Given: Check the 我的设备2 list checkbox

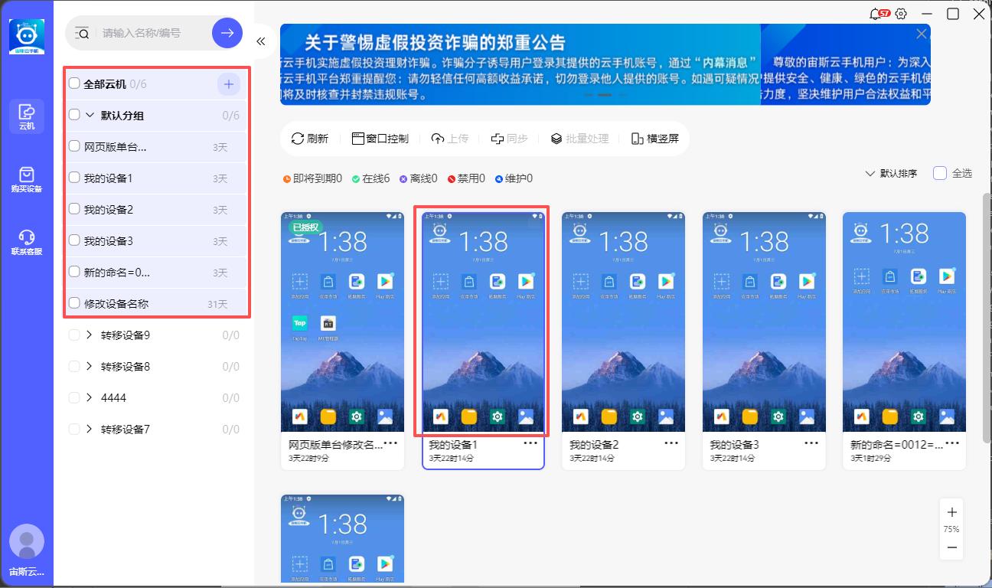Looking at the screenshot, I should pyautogui.click(x=74, y=209).
